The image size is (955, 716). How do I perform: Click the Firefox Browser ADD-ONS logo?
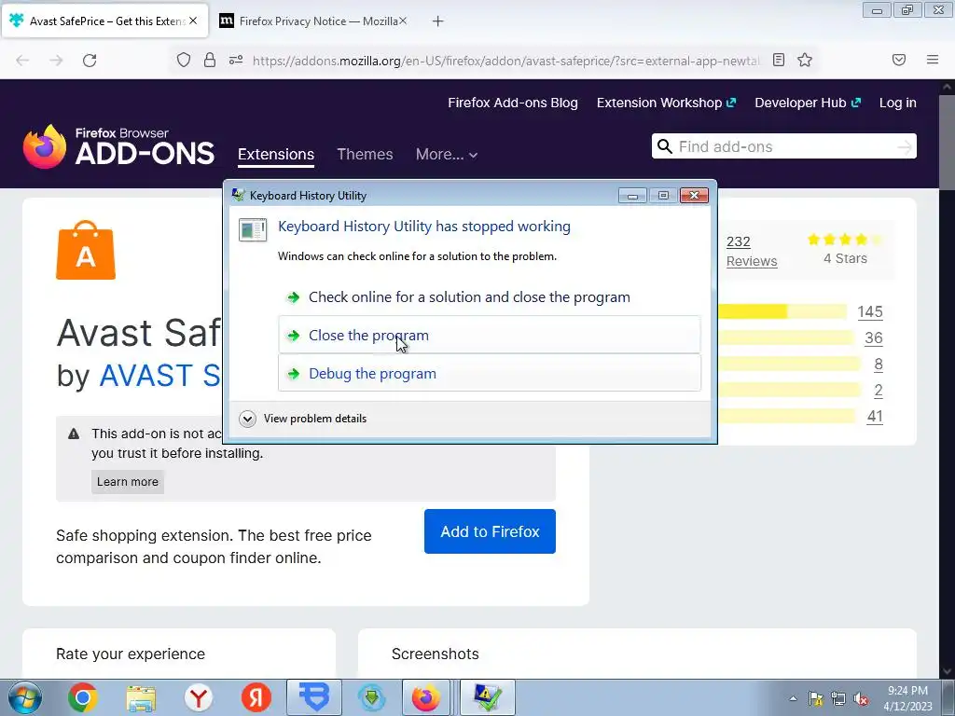point(118,146)
